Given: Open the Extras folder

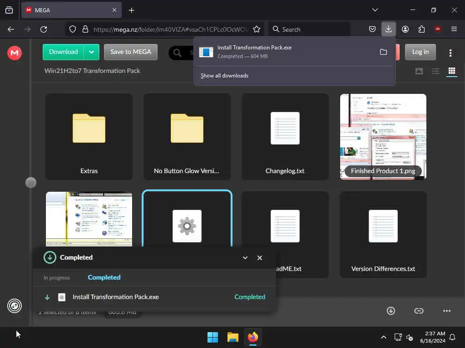Looking at the screenshot, I should (89, 137).
